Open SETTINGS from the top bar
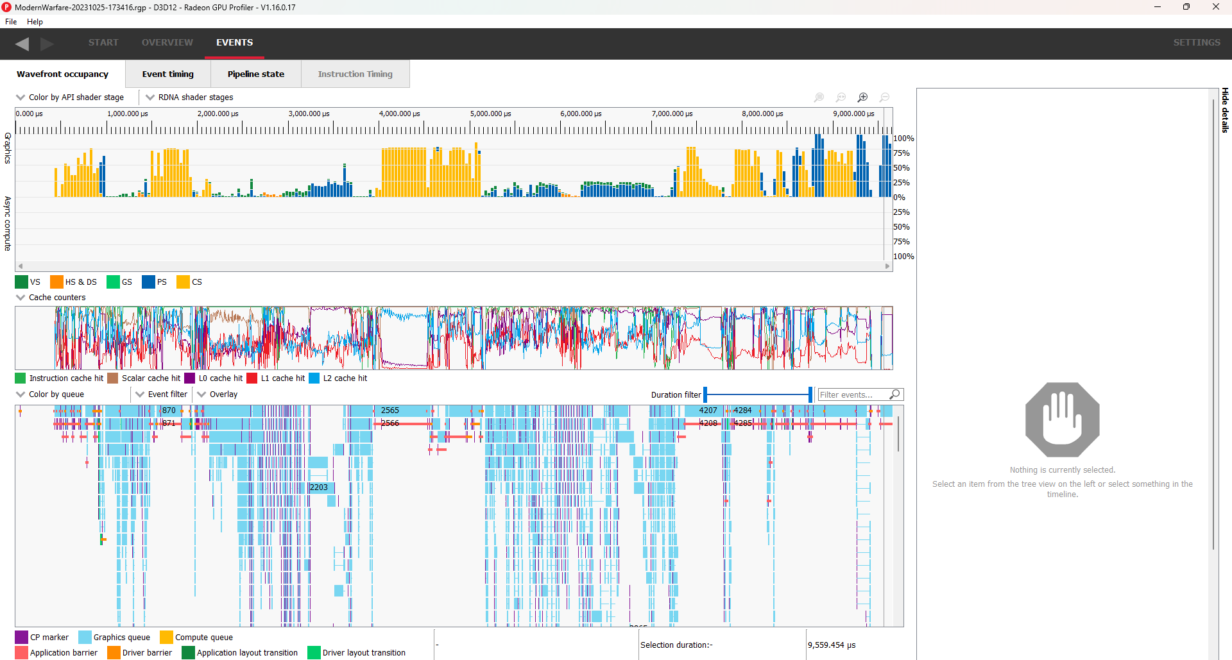 point(1197,42)
